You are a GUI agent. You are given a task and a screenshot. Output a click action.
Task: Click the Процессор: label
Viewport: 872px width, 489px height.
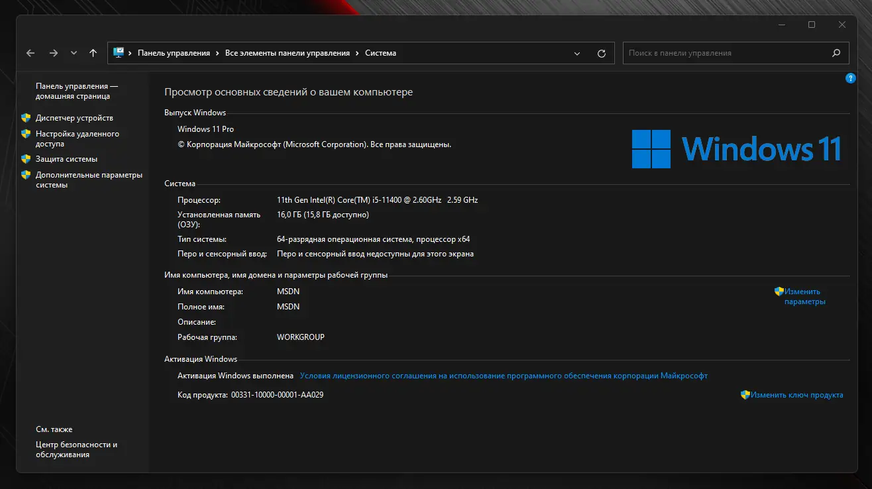199,199
